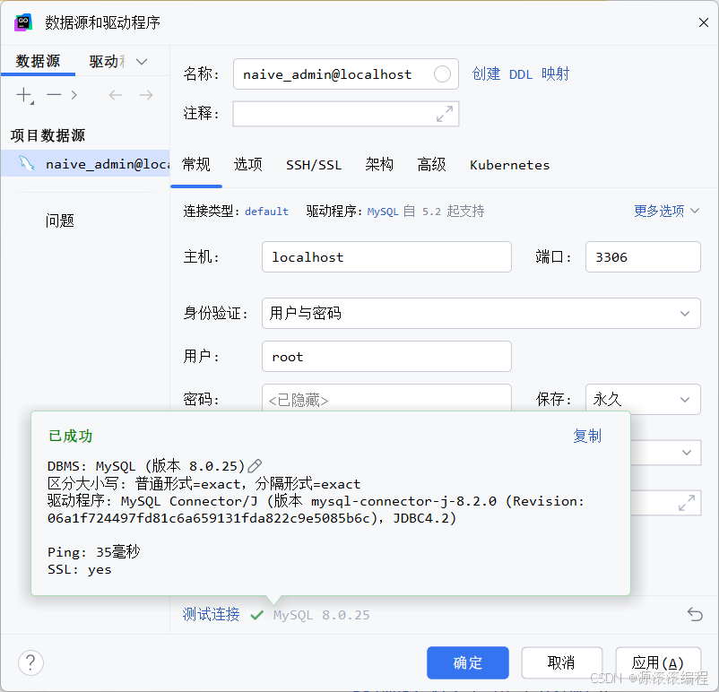Click the default connection type link
Image resolution: width=719 pixels, height=692 pixels.
[x=266, y=212]
